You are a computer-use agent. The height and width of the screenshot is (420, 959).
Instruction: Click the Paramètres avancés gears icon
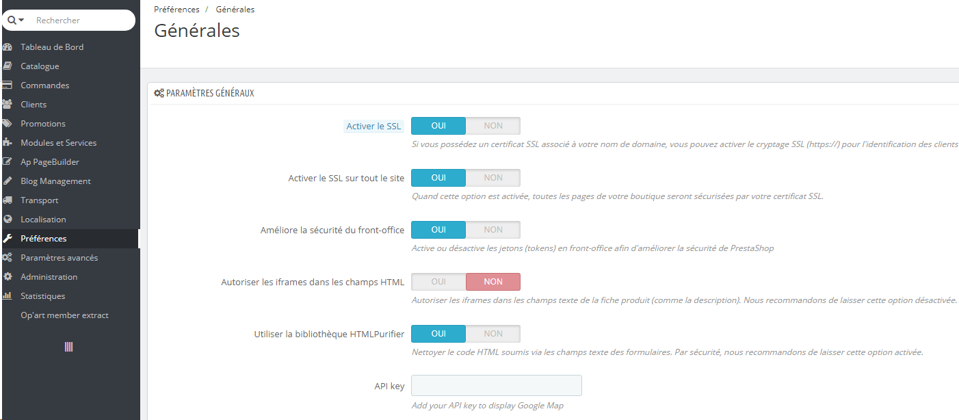(x=8, y=258)
